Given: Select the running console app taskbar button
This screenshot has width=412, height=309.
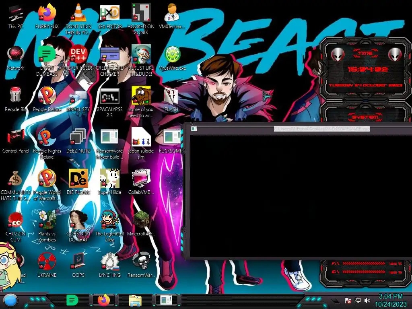Looking at the screenshot, I should (167, 301).
